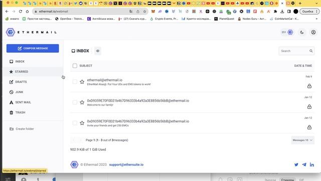Open EtherMail LinkedIn icon in footer
The height and width of the screenshot is (181, 321).
tap(312, 164)
